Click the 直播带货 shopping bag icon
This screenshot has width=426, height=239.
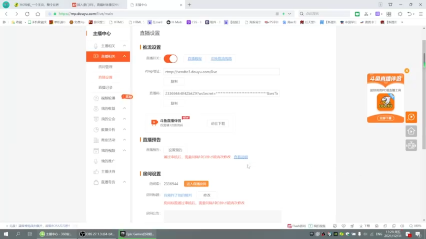tap(96, 182)
